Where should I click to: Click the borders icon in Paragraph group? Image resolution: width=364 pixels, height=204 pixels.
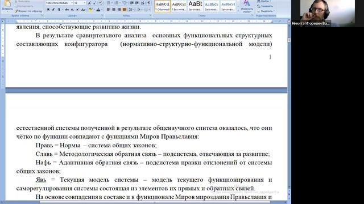click(x=146, y=10)
